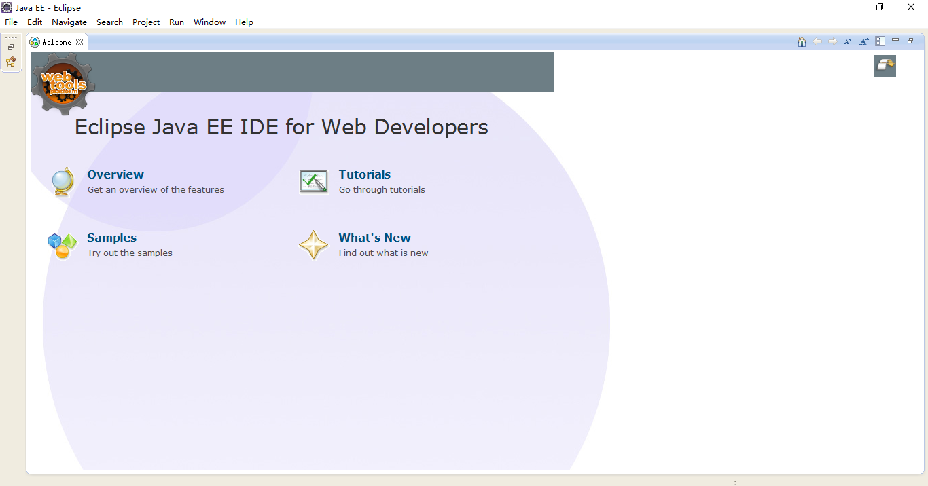
Task: Click 'Try out the samples' text
Action: pyautogui.click(x=130, y=253)
